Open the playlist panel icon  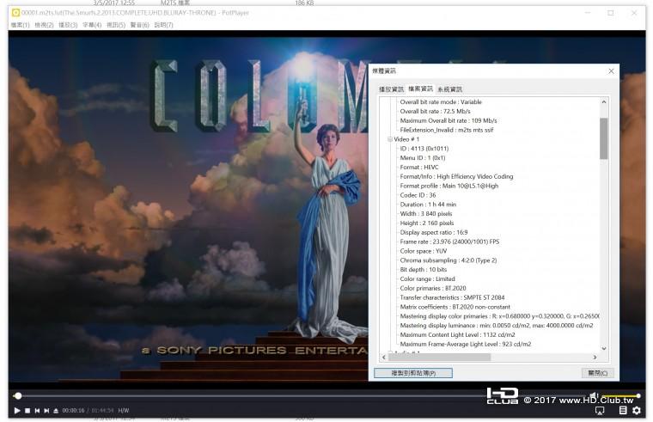point(623,411)
